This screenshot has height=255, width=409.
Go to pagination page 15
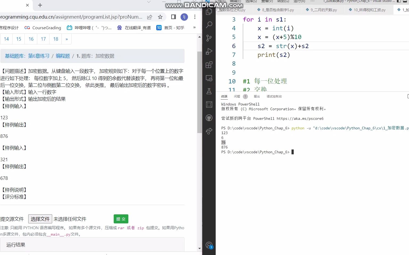(x=19, y=39)
